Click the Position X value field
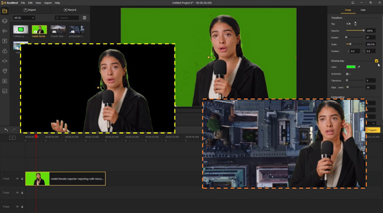Screen dimensions: 383x213 [355, 51]
